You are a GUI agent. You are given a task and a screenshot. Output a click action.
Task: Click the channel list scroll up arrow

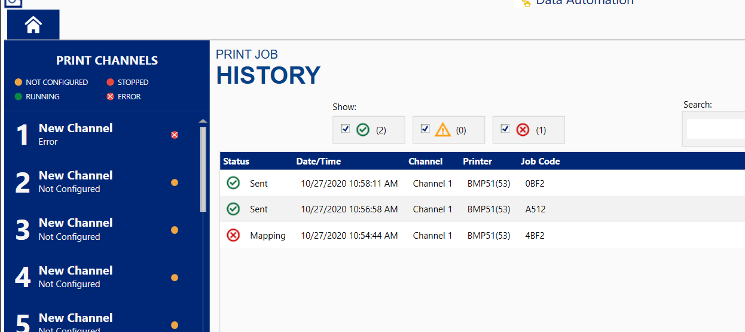pos(203,121)
